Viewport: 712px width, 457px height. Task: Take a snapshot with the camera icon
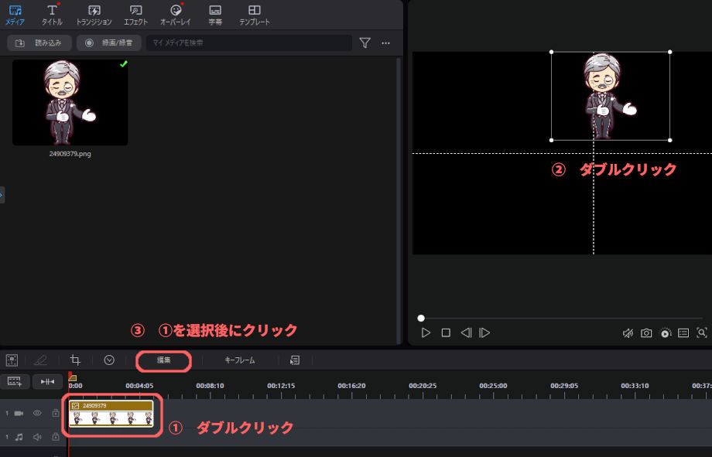point(646,333)
